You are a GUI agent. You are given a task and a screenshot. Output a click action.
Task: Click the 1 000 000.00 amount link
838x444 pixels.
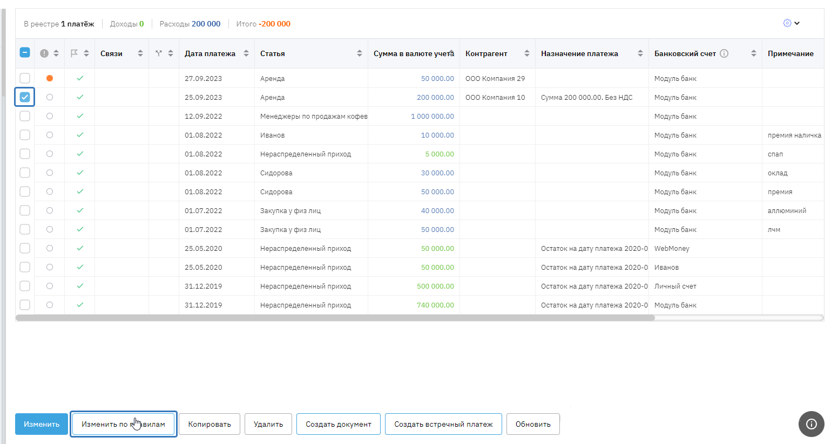click(432, 116)
